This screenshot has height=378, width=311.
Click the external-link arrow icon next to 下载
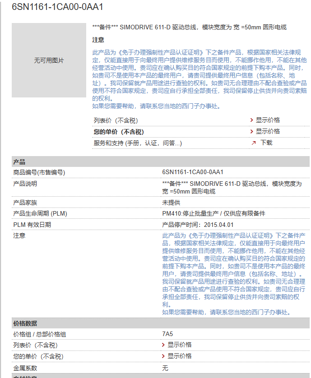tap(254, 143)
